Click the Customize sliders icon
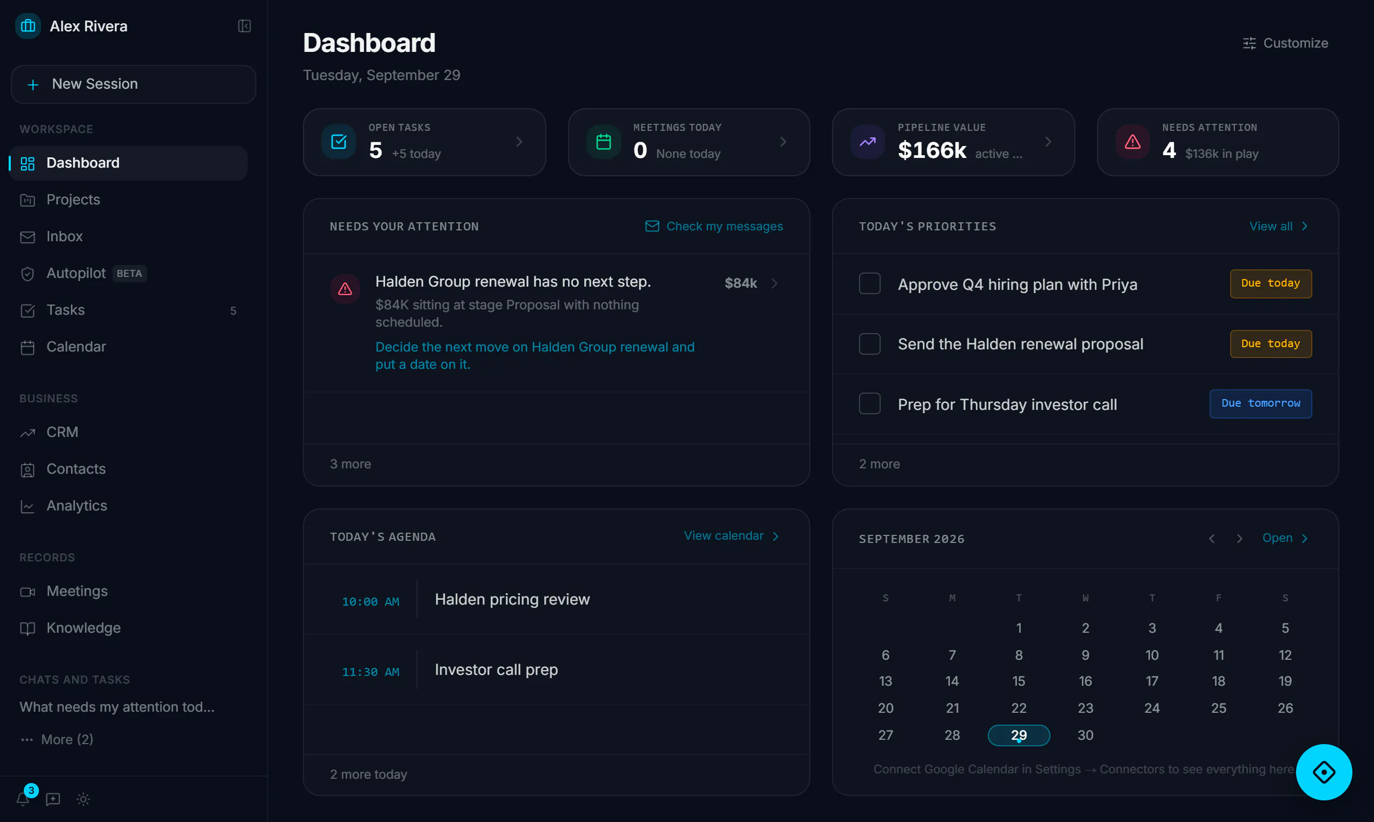 (1250, 43)
